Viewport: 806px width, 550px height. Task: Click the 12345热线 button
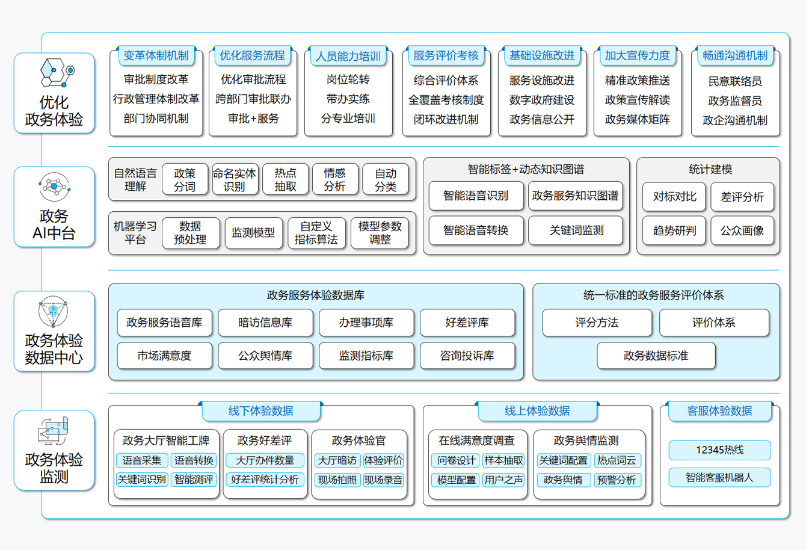click(719, 450)
